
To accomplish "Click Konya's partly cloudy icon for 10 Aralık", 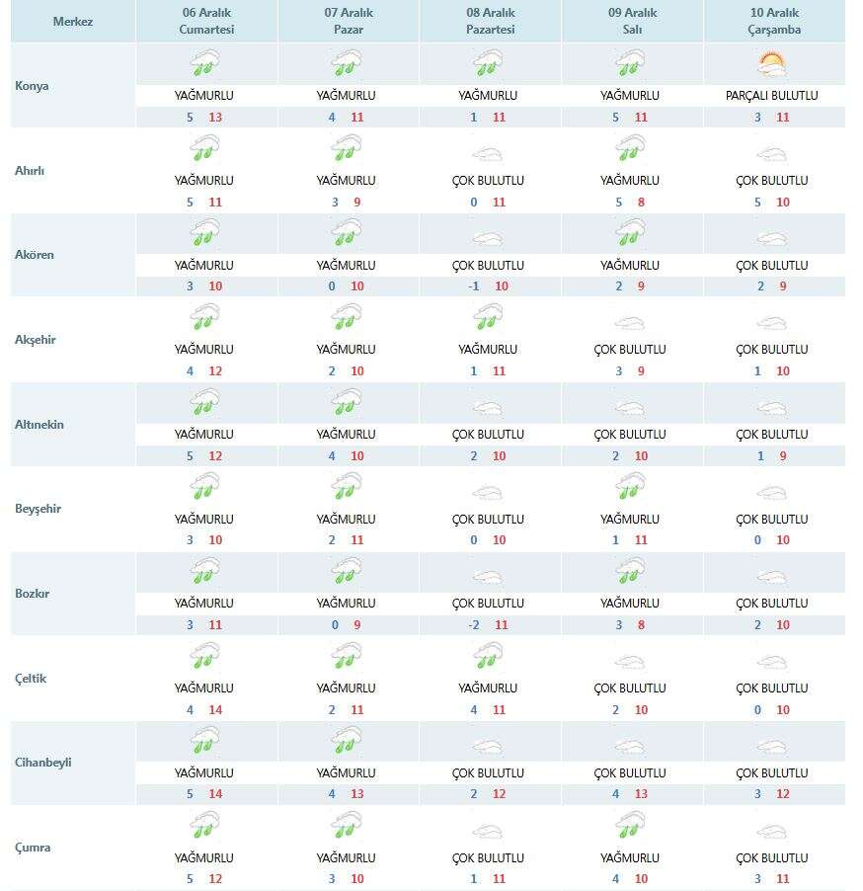I will pos(772,65).
